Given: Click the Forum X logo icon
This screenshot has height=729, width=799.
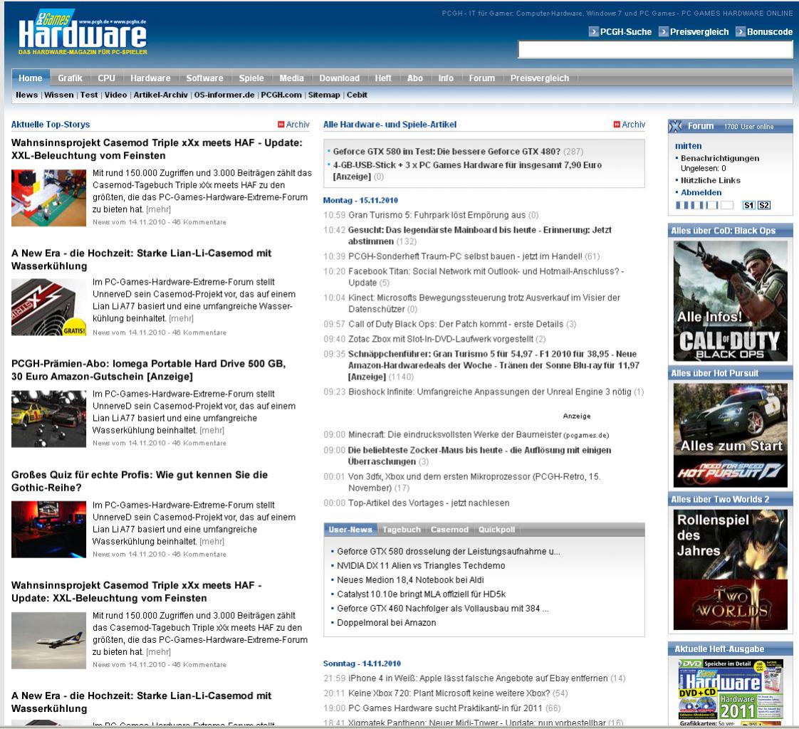Looking at the screenshot, I should pyautogui.click(x=676, y=126).
